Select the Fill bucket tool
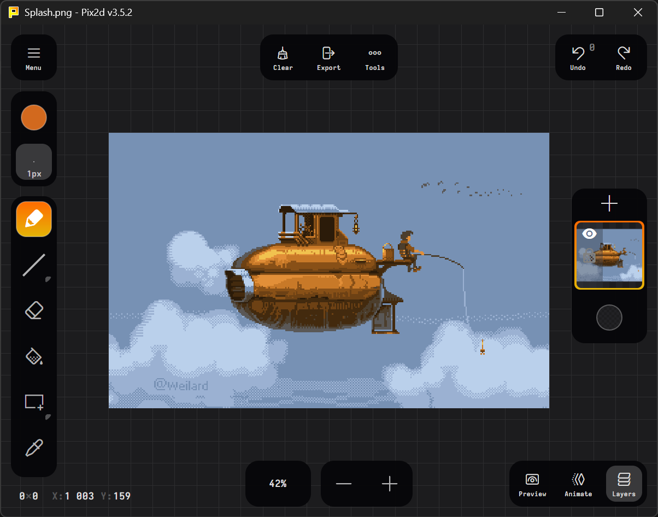 point(34,357)
